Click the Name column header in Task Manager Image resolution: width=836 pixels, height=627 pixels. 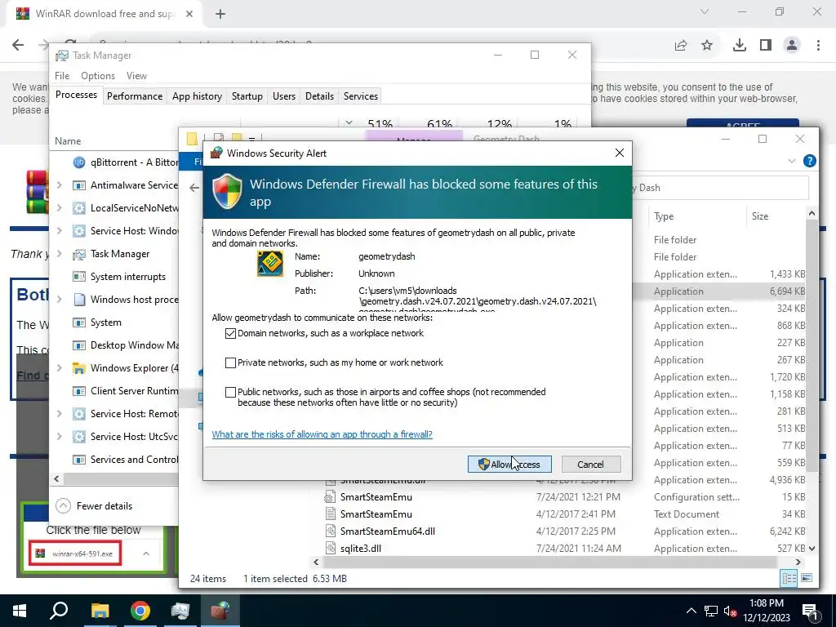tap(68, 141)
